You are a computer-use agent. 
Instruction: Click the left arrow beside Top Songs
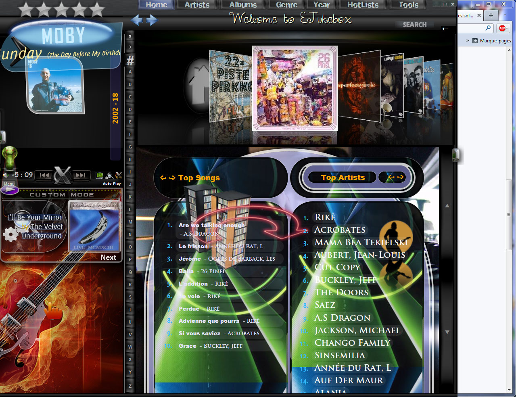(163, 178)
